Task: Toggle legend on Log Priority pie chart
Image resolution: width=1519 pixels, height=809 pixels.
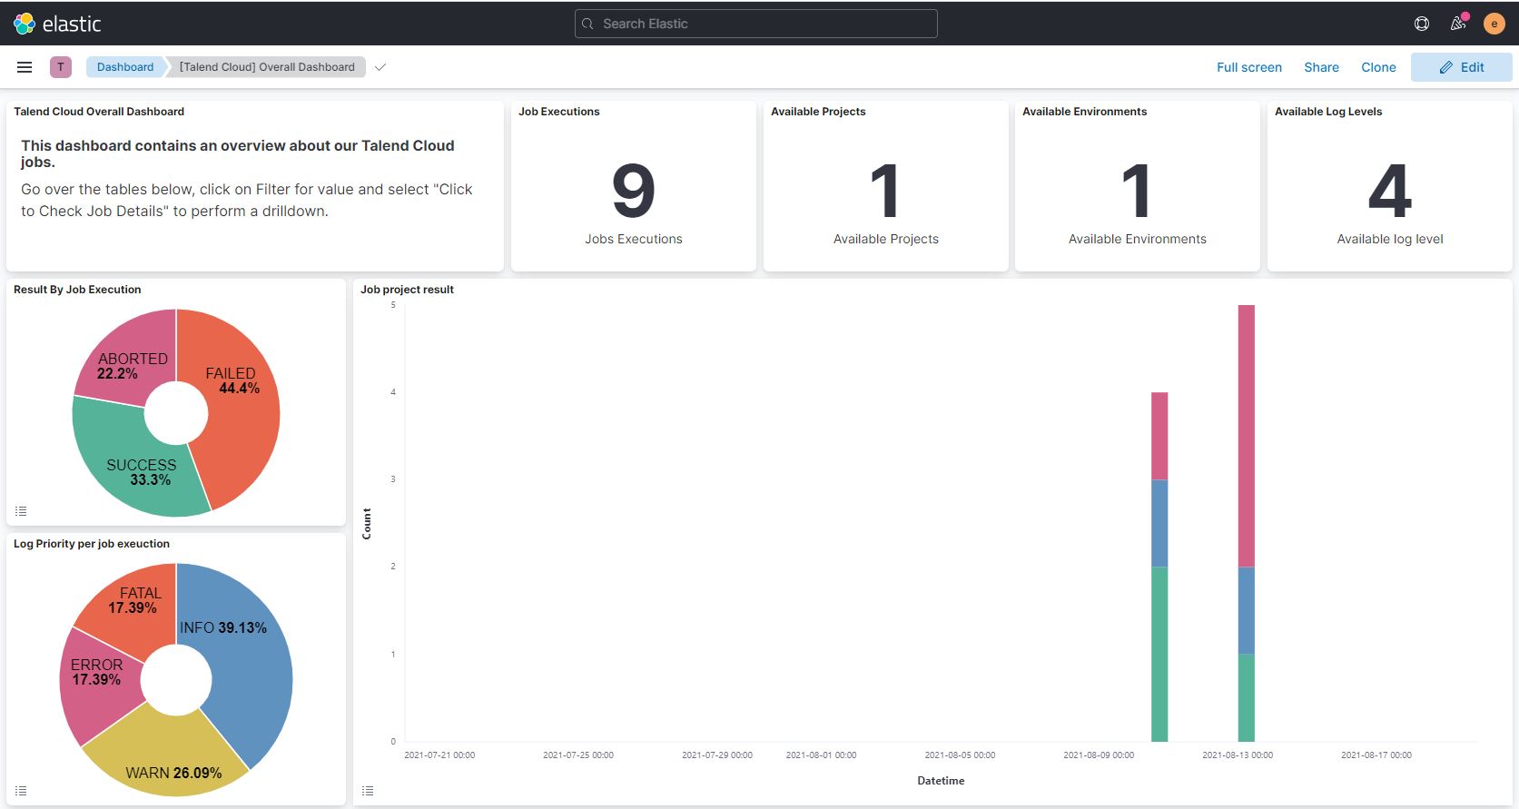Action: coord(21,791)
